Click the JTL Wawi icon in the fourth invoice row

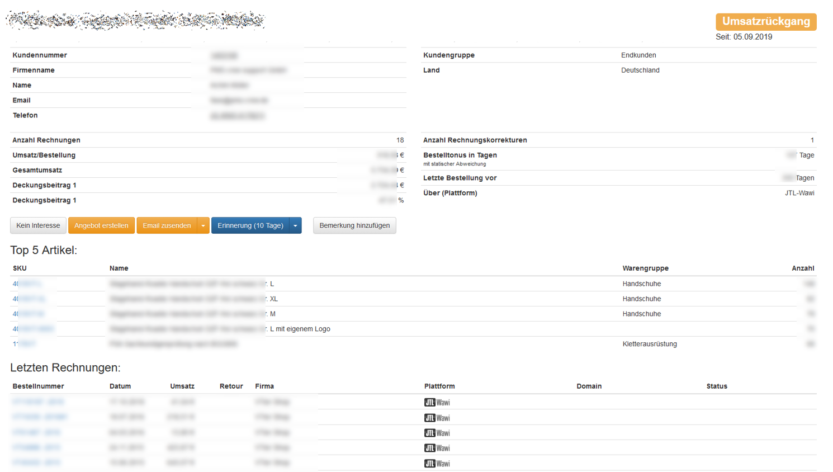tap(437, 448)
